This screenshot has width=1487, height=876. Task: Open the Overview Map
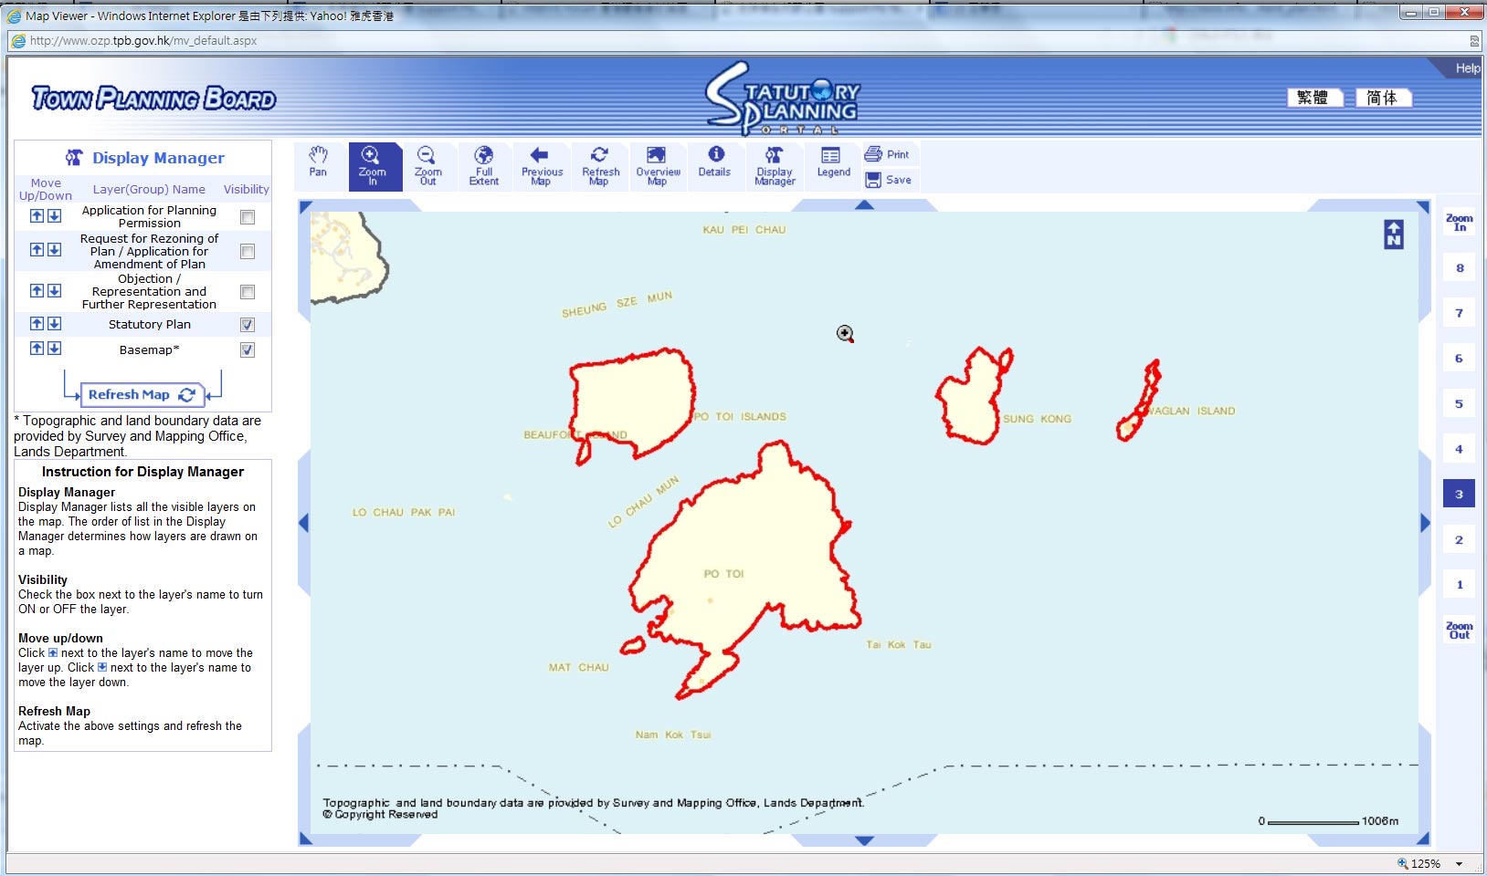pos(658,165)
